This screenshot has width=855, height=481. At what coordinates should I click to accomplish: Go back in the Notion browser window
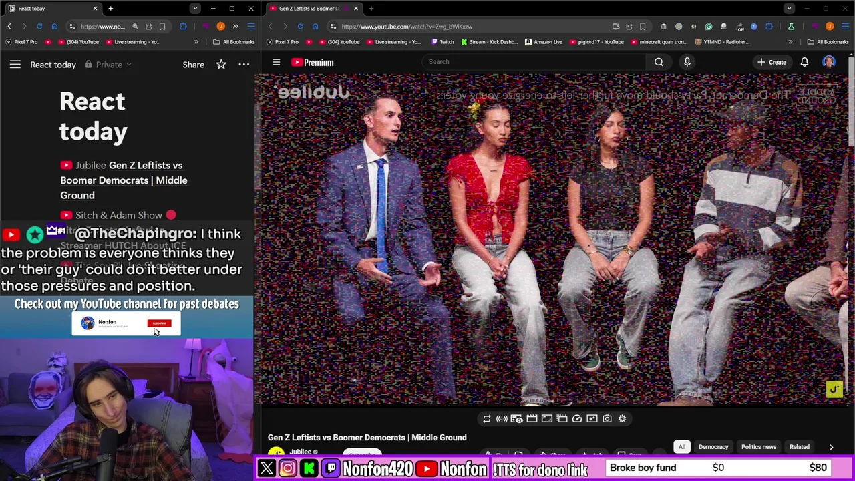coord(9,27)
